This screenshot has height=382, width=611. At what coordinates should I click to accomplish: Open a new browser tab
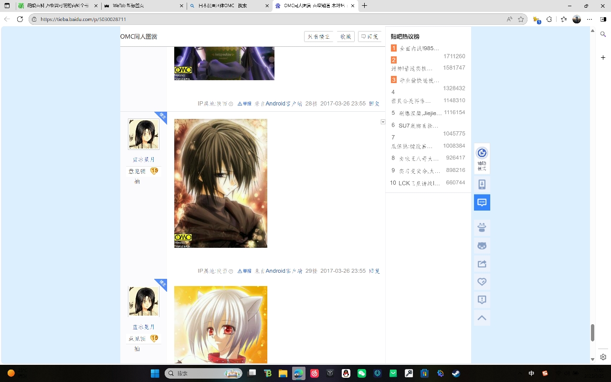click(x=365, y=6)
